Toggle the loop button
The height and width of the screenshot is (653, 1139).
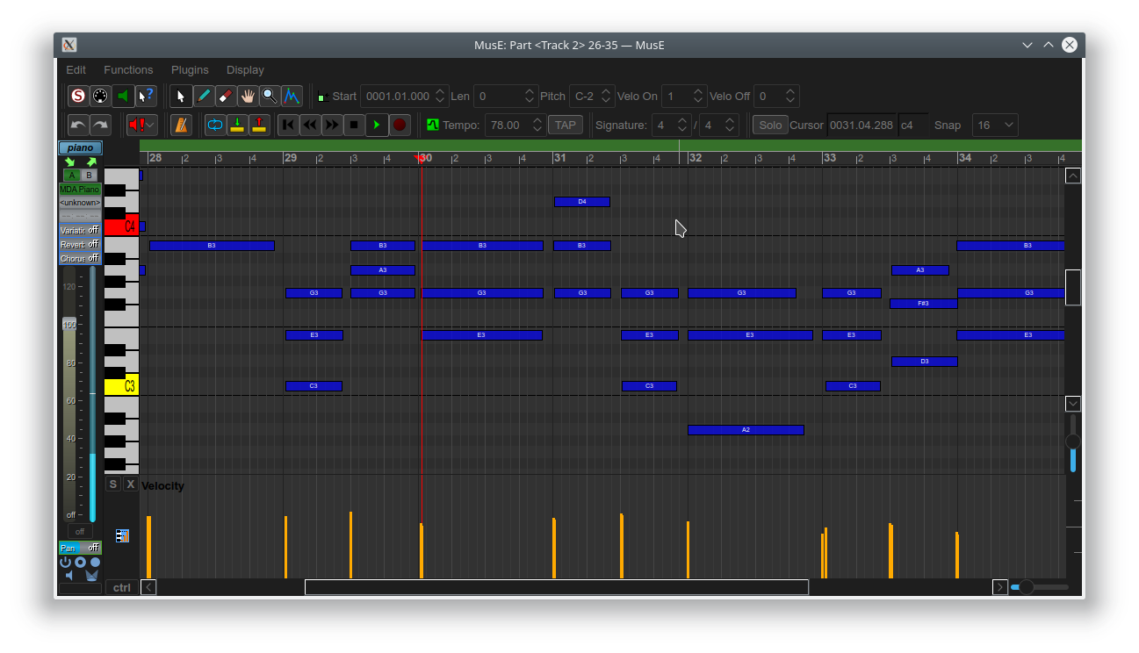point(215,125)
